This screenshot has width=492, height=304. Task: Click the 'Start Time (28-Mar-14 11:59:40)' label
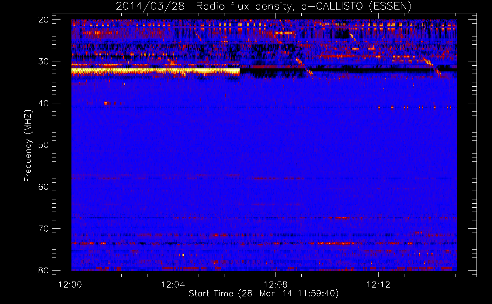click(264, 294)
